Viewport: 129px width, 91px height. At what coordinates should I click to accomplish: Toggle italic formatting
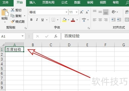tap(37, 20)
